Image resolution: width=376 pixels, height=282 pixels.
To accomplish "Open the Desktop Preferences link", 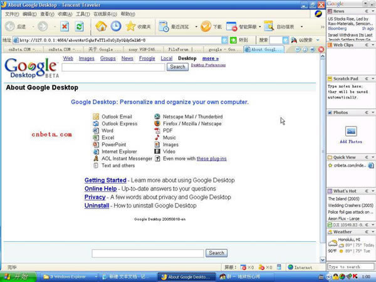I will point(208,65).
